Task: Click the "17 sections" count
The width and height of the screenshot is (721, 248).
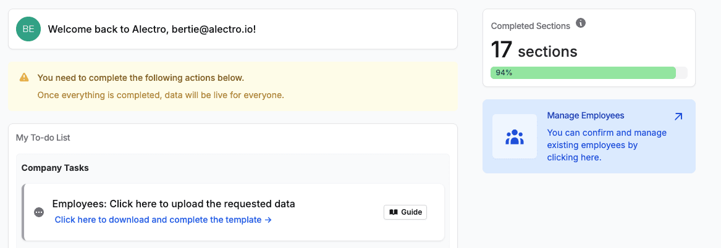Action: point(534,51)
